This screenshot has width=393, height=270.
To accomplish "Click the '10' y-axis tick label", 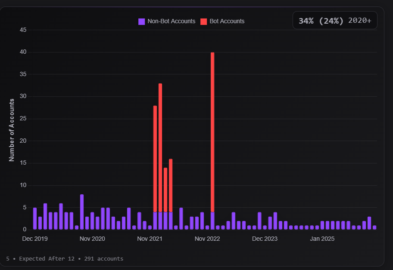I will pos(23,185).
